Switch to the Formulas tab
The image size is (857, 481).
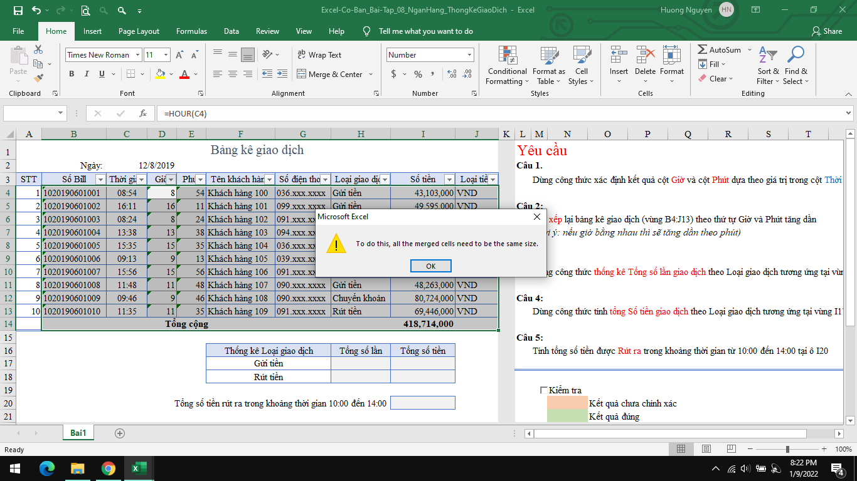pos(191,31)
